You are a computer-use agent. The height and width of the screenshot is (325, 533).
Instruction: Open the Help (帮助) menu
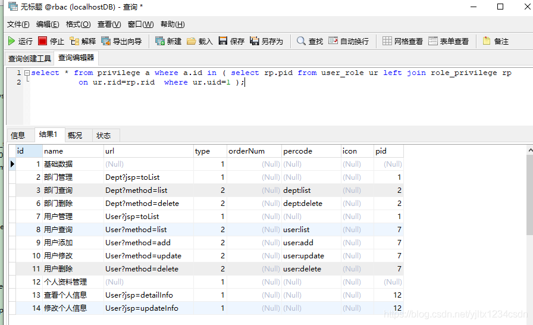pos(173,24)
